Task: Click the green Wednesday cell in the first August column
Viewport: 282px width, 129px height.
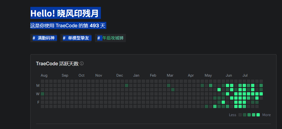Action: (x=42, y=94)
